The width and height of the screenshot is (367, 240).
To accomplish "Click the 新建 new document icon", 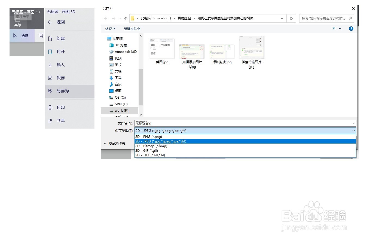I will 50,39.
